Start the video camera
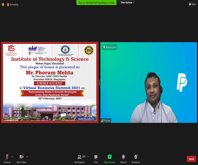 point(21,159)
